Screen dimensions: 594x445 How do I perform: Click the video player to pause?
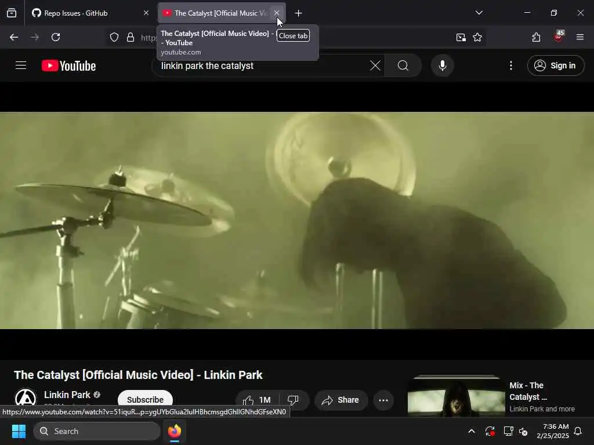pos(297,220)
